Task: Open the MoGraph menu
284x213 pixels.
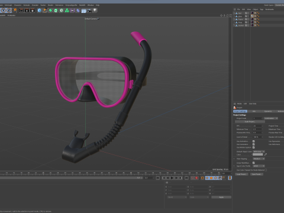Action: point(8,5)
